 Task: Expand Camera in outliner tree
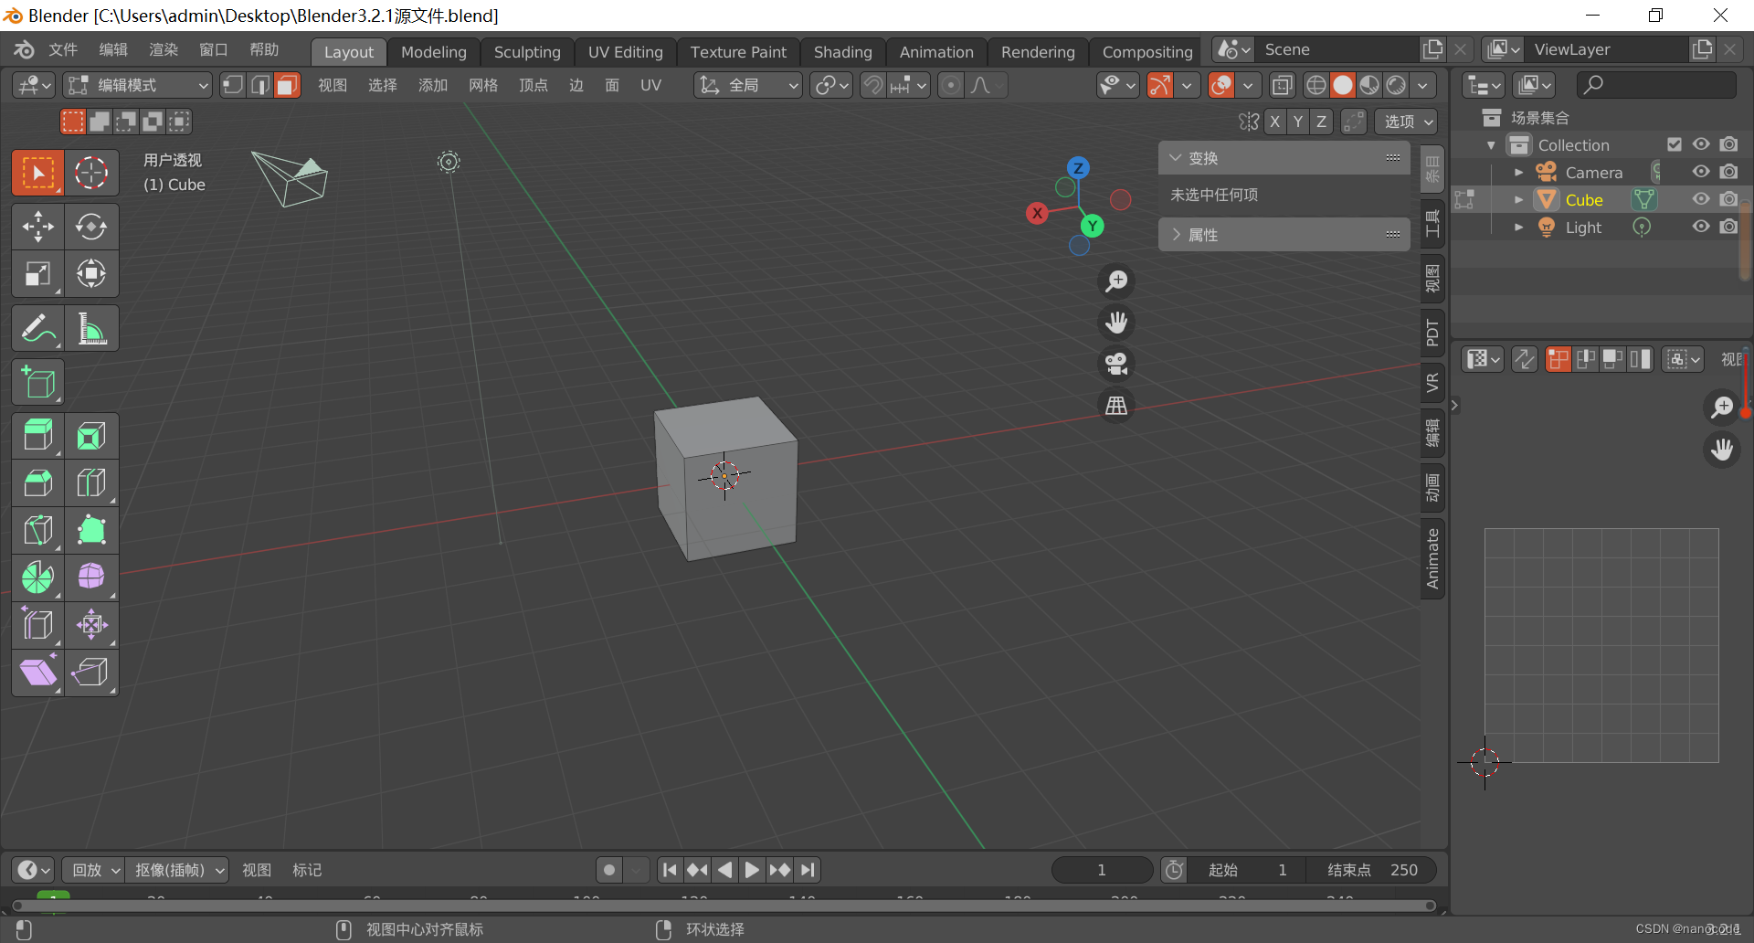(1518, 172)
